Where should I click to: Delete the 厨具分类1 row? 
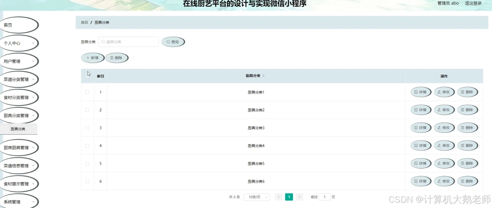point(467,92)
